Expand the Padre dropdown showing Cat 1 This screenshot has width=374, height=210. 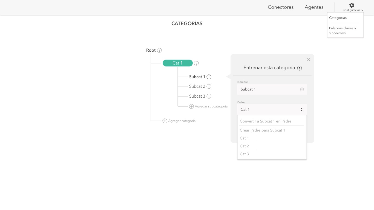click(272, 109)
